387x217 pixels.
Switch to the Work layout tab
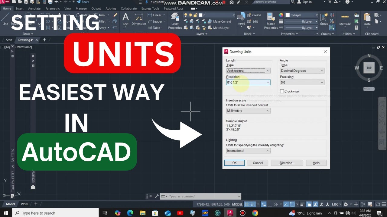coord(24,204)
